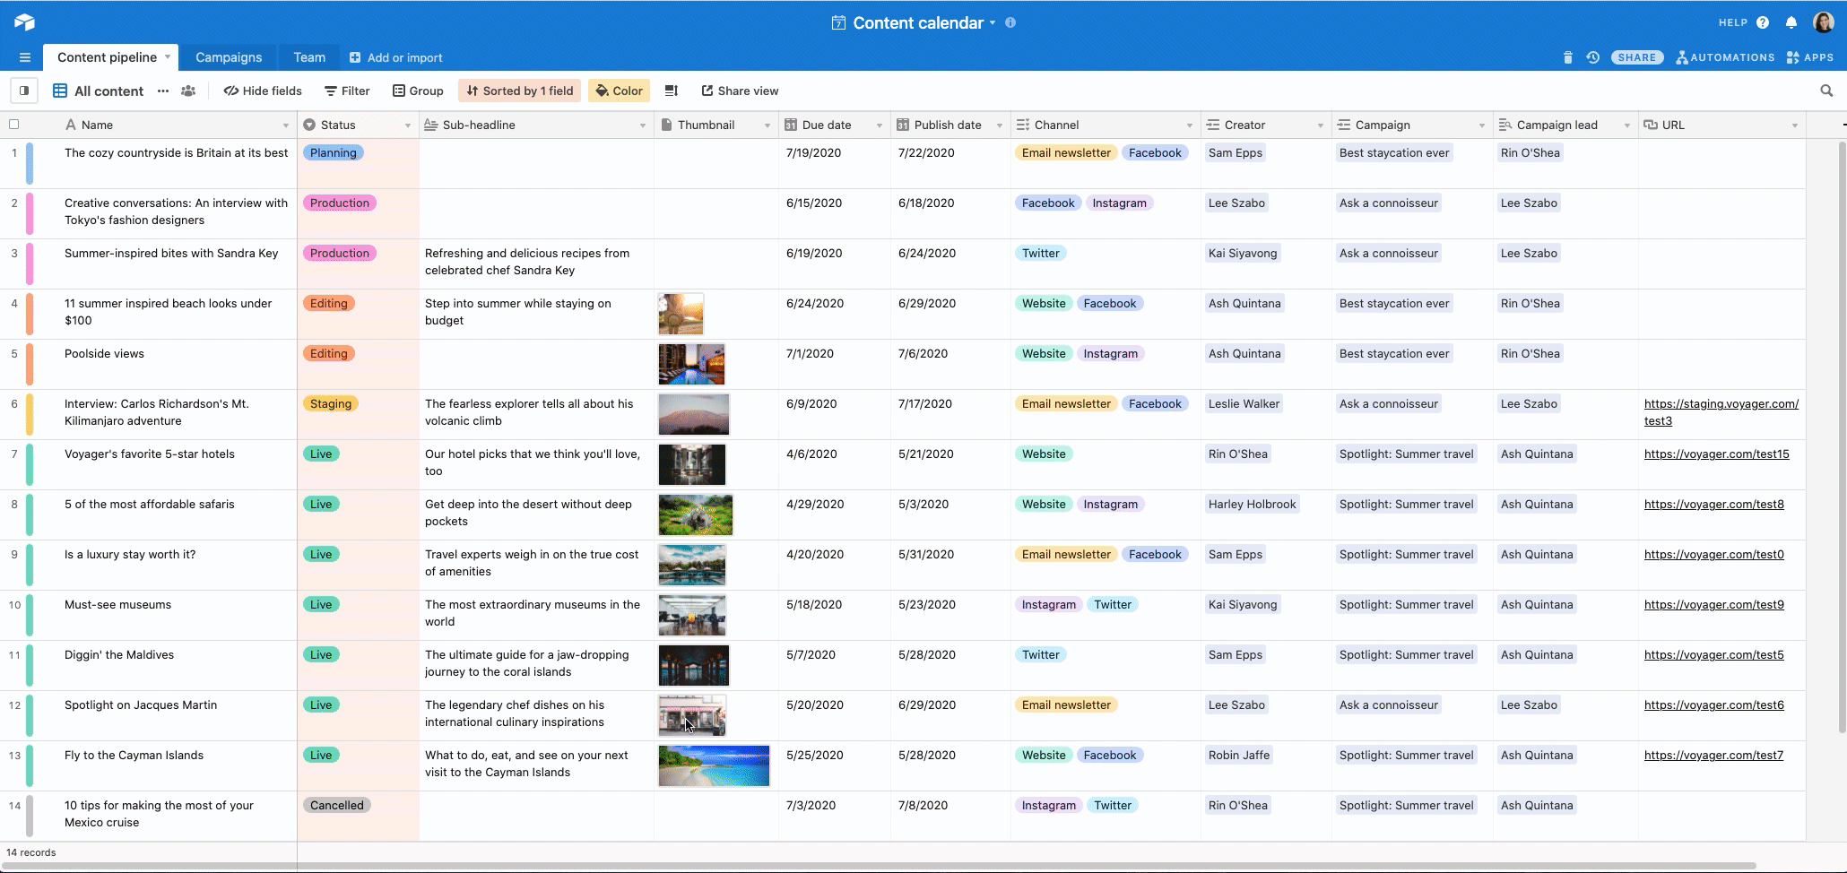The width and height of the screenshot is (1847, 873).
Task: Open the trash bin icon
Action: (x=1568, y=57)
